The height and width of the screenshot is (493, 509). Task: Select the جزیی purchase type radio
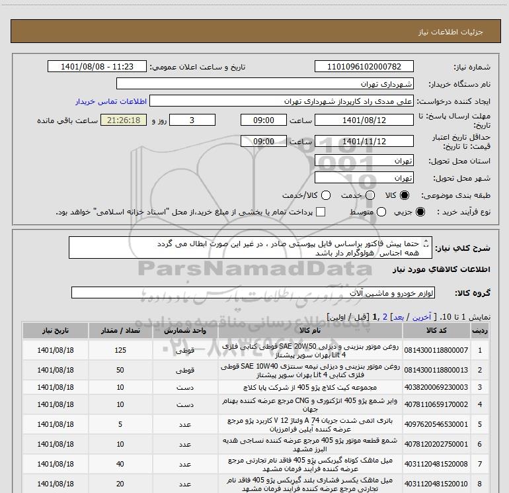tap(420, 212)
